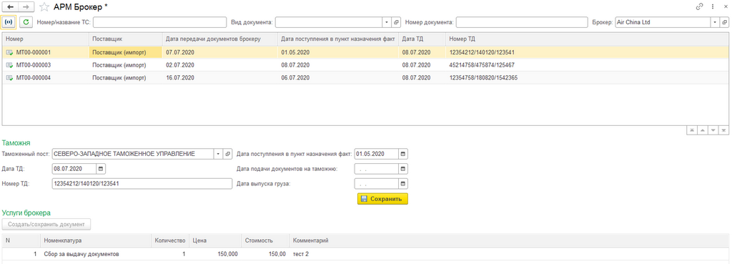Image resolution: width=732 pixels, height=264 pixels.
Task: Click TD number 12354758/180820/1542365
Action: coord(483,78)
